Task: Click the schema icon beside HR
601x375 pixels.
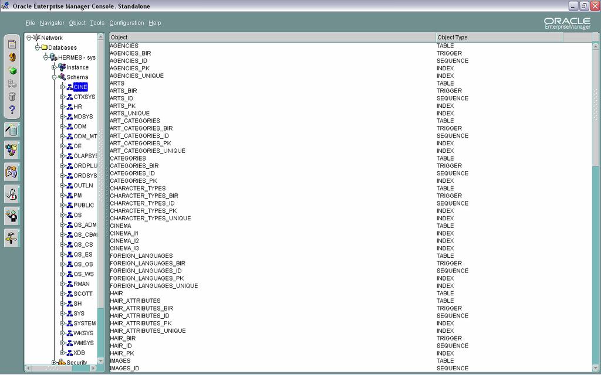Action: point(70,107)
